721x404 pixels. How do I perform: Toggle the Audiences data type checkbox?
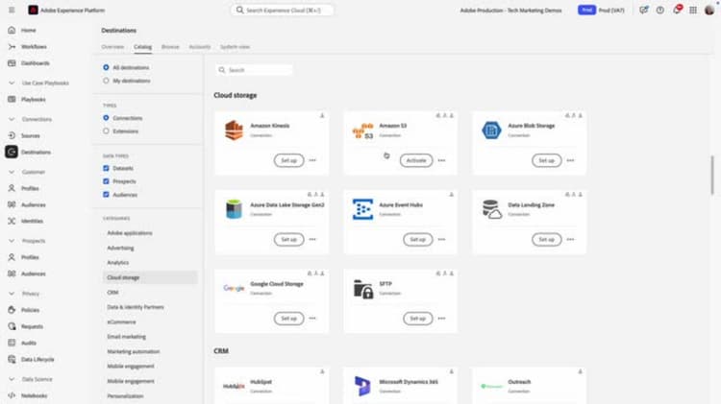point(106,195)
